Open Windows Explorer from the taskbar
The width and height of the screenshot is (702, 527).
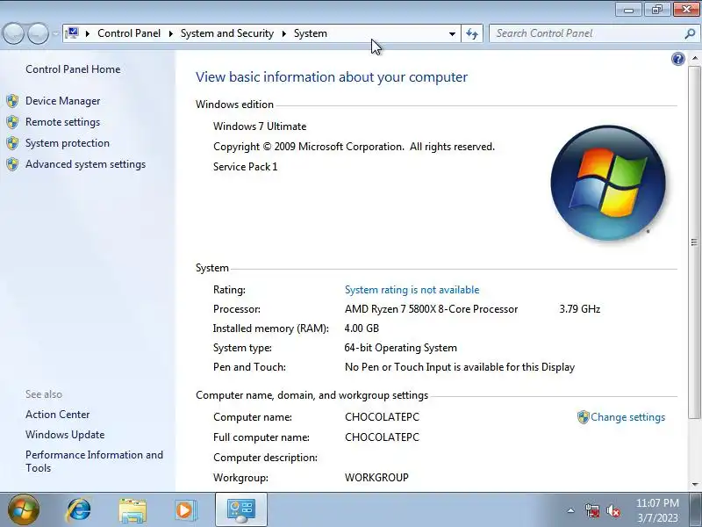(133, 510)
